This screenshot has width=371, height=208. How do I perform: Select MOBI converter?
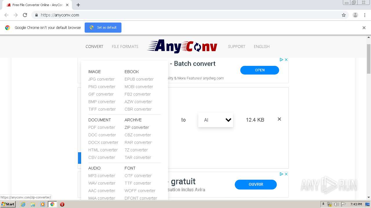[139, 87]
